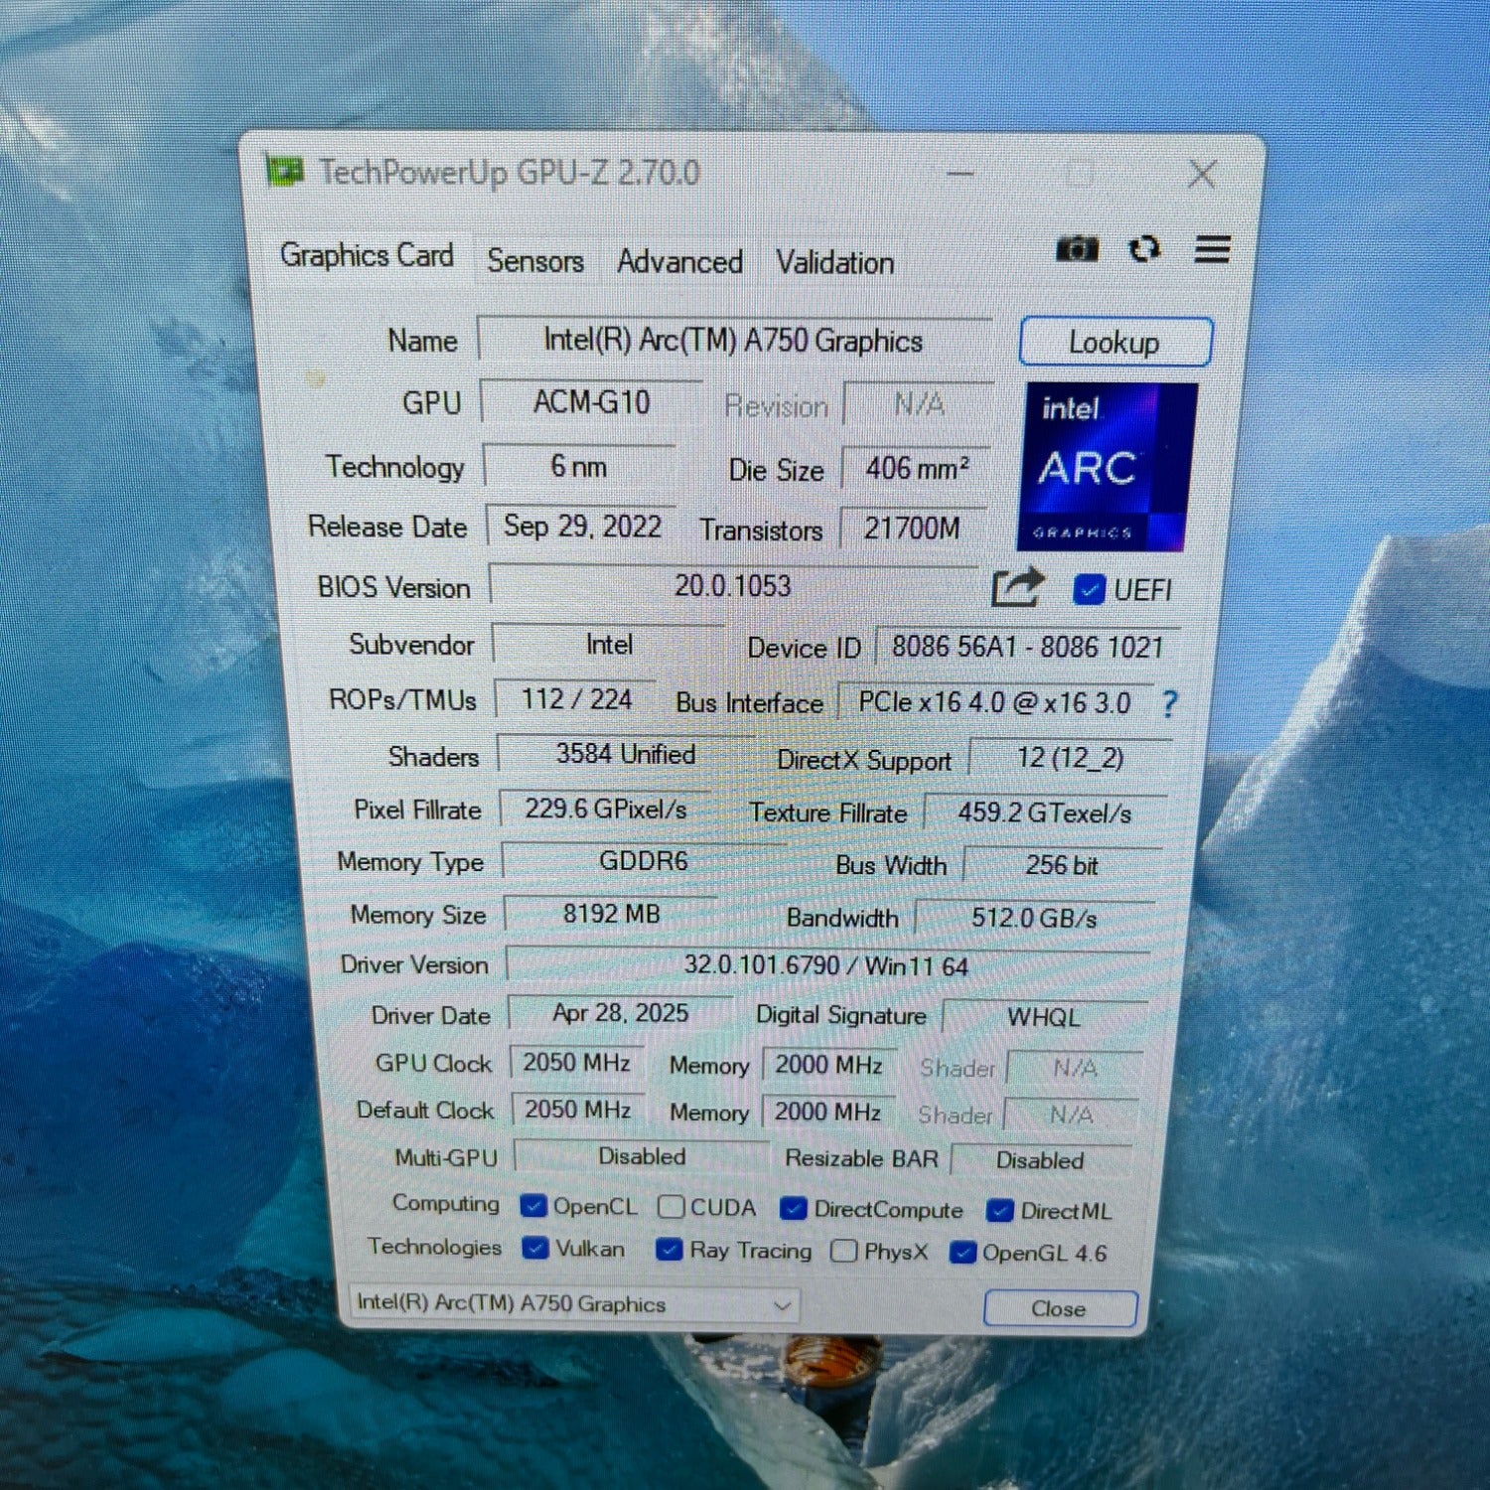The height and width of the screenshot is (1490, 1490).
Task: Click the Name field showing Arc A750
Action: 734,340
